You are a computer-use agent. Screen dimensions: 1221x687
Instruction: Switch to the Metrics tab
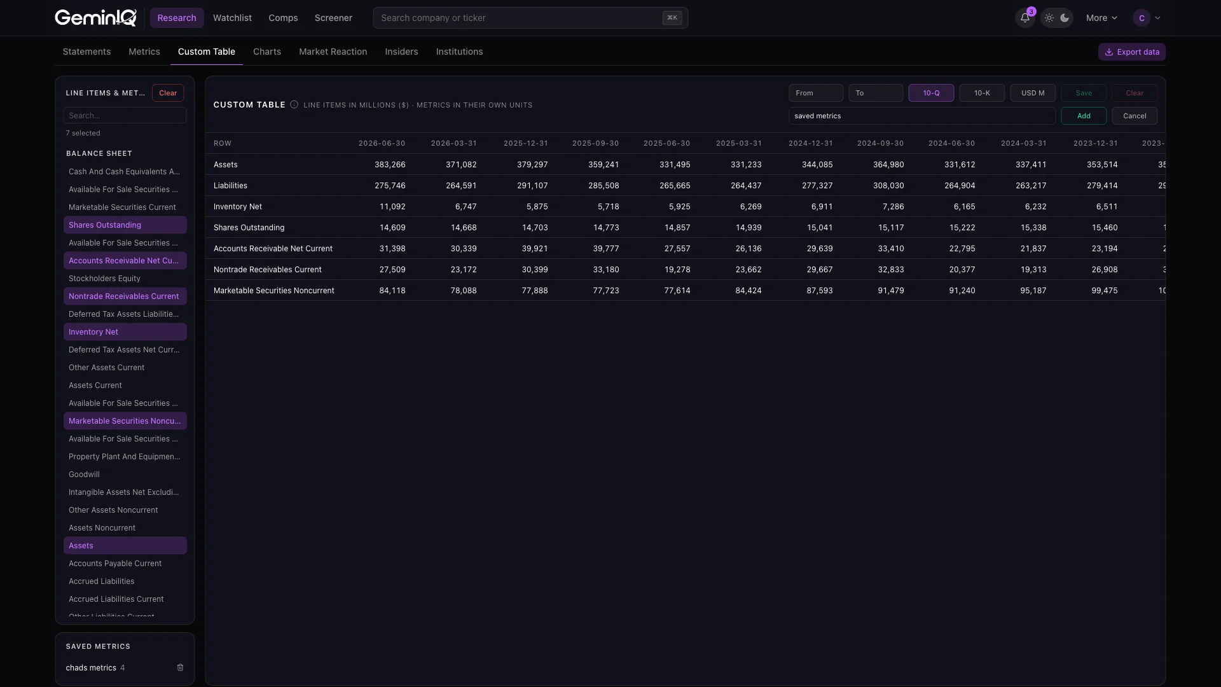144,52
